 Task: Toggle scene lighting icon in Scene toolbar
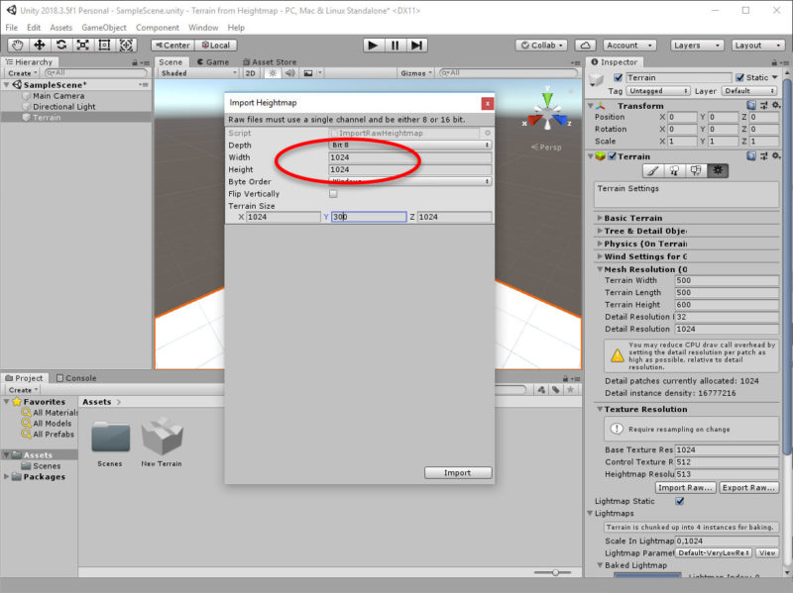pyautogui.click(x=273, y=73)
